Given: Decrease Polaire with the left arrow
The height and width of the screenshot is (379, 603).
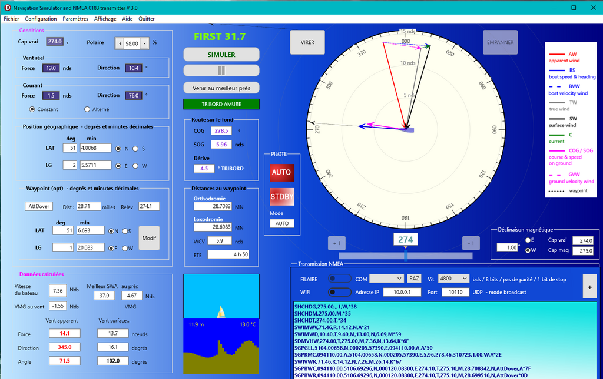Looking at the screenshot, I should (120, 43).
